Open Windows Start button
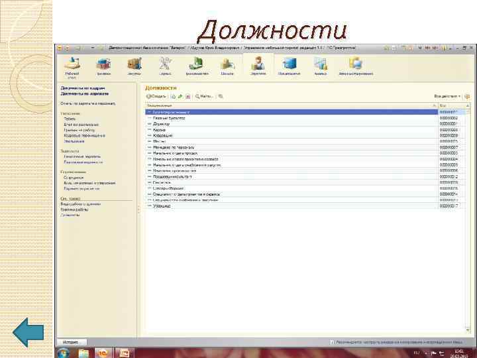477x358 pixels. [64, 353]
